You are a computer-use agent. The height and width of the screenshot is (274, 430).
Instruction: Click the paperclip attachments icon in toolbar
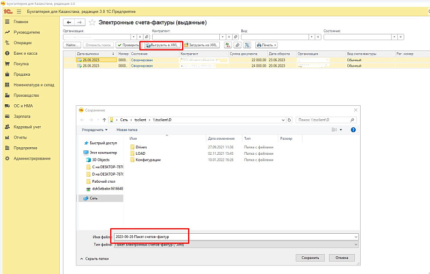point(236,45)
